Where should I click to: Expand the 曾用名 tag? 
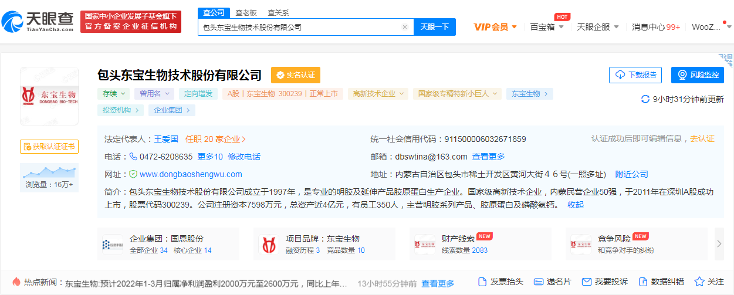click(154, 94)
